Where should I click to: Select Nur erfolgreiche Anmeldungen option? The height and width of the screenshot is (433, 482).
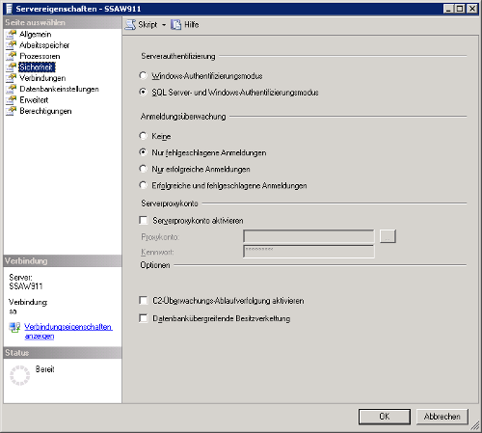[143, 169]
